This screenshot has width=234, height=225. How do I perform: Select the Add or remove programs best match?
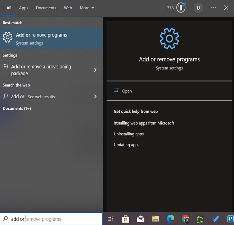point(51,39)
